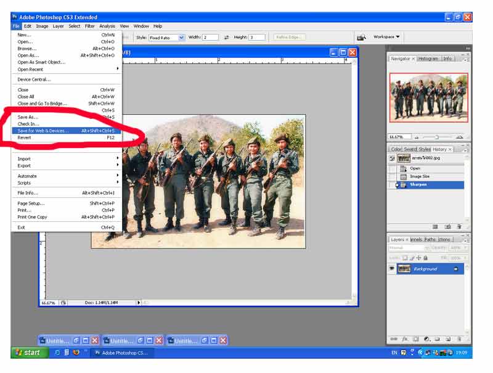
Task: Swap width and height arrows icon
Action: click(226, 38)
